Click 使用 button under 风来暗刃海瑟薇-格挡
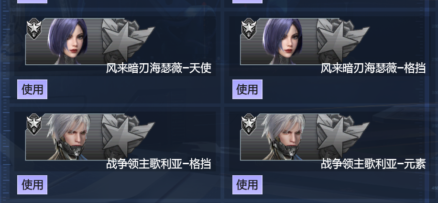The height and width of the screenshot is (203, 438). [x=247, y=89]
